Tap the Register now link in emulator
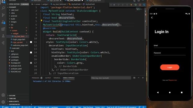This screenshot has height=108, width=193. click(173, 80)
